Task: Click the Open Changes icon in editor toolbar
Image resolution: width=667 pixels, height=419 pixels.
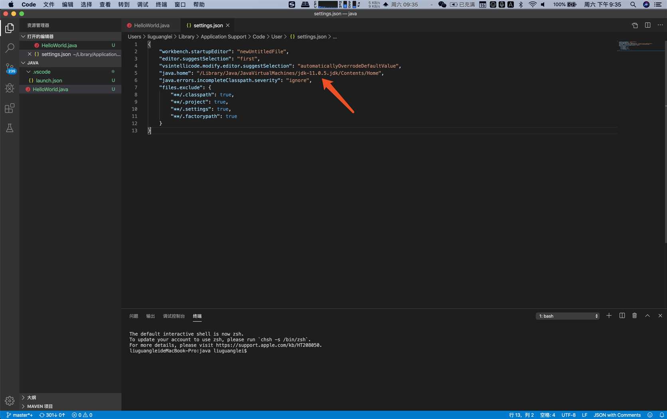Action: 635,25
